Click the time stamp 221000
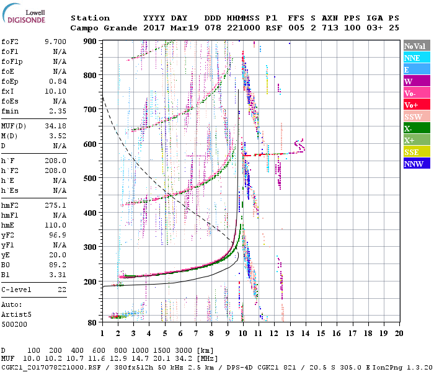The image size is (434, 372). [243, 28]
